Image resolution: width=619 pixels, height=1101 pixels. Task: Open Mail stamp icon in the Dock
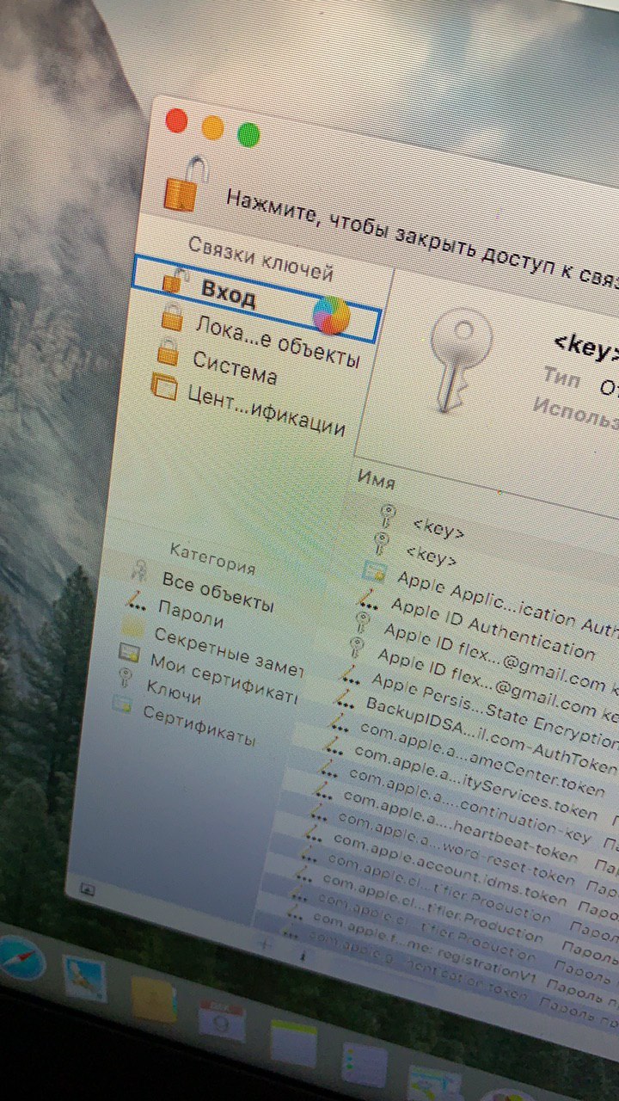85,978
